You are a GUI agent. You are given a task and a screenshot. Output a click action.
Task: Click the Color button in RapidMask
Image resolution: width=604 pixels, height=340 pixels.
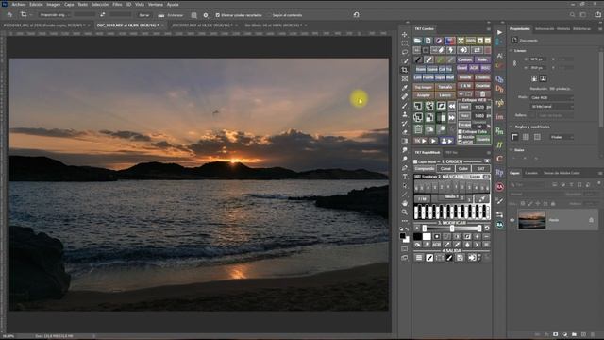click(463, 169)
